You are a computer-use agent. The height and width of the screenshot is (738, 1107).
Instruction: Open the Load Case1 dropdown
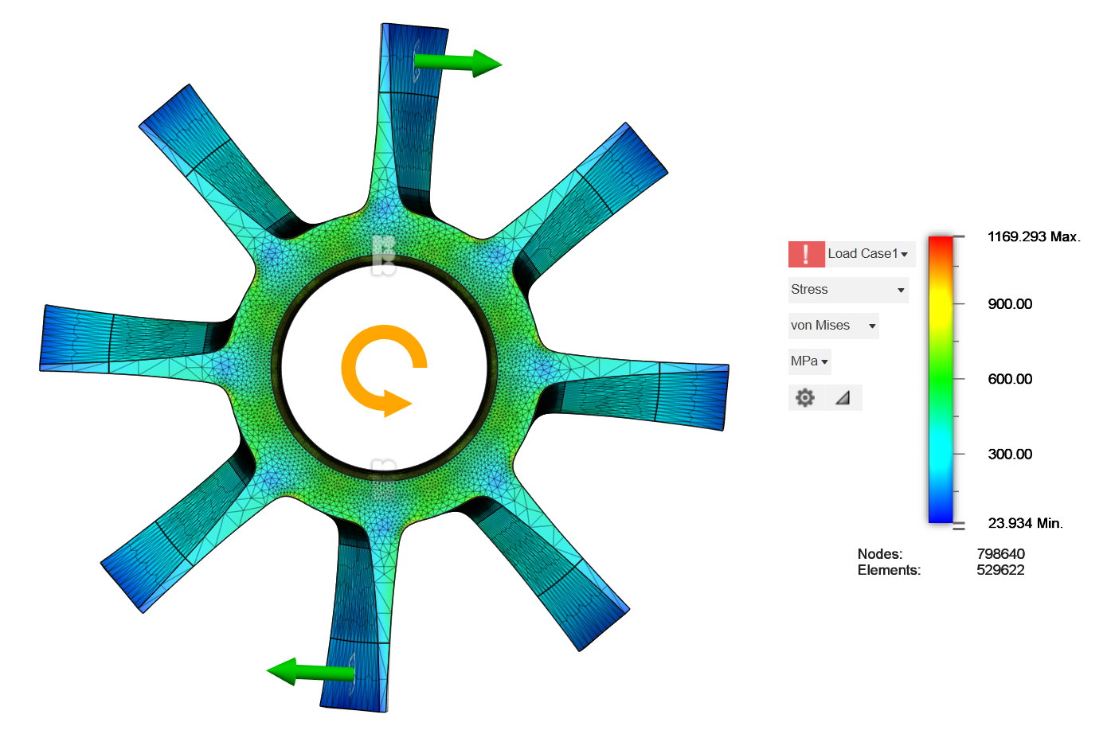(x=870, y=254)
